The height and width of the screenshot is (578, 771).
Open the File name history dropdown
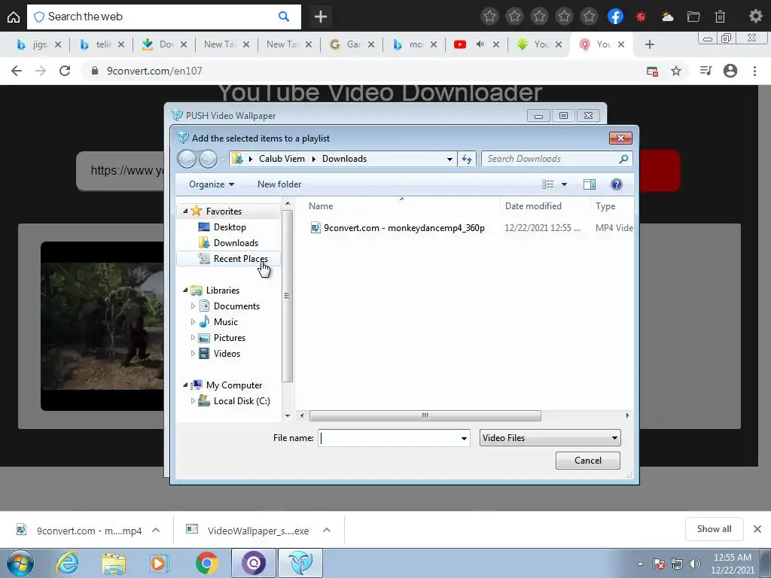pos(464,438)
